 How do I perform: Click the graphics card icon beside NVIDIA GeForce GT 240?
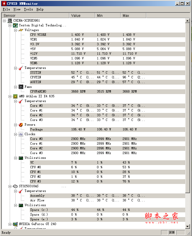coord(15,224)
